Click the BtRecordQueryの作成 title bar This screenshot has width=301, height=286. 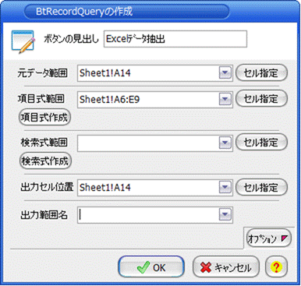[x=126, y=12]
